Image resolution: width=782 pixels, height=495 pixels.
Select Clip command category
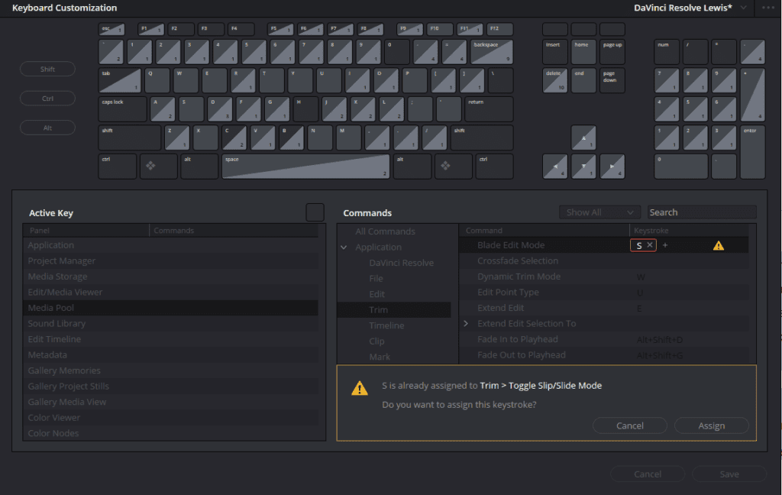click(376, 341)
